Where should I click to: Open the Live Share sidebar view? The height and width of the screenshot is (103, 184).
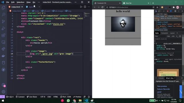[3, 49]
